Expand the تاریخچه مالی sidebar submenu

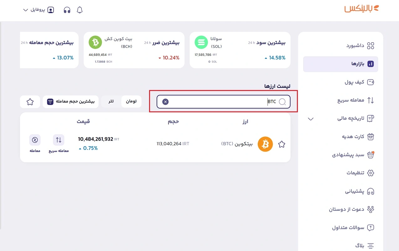311,119
